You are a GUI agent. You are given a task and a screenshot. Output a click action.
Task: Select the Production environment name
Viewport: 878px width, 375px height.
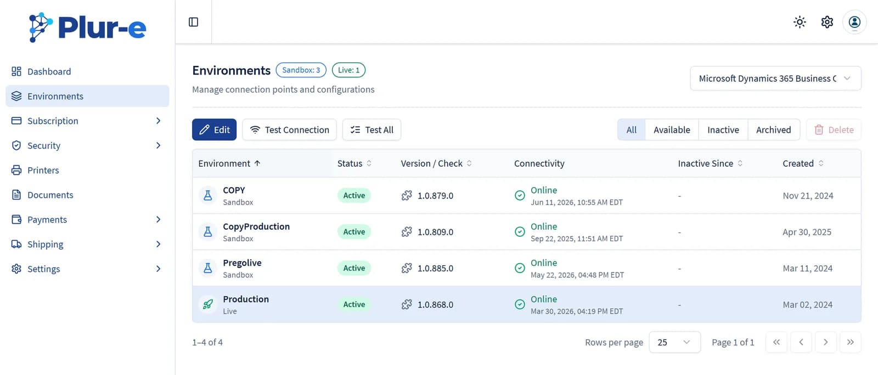(x=246, y=299)
